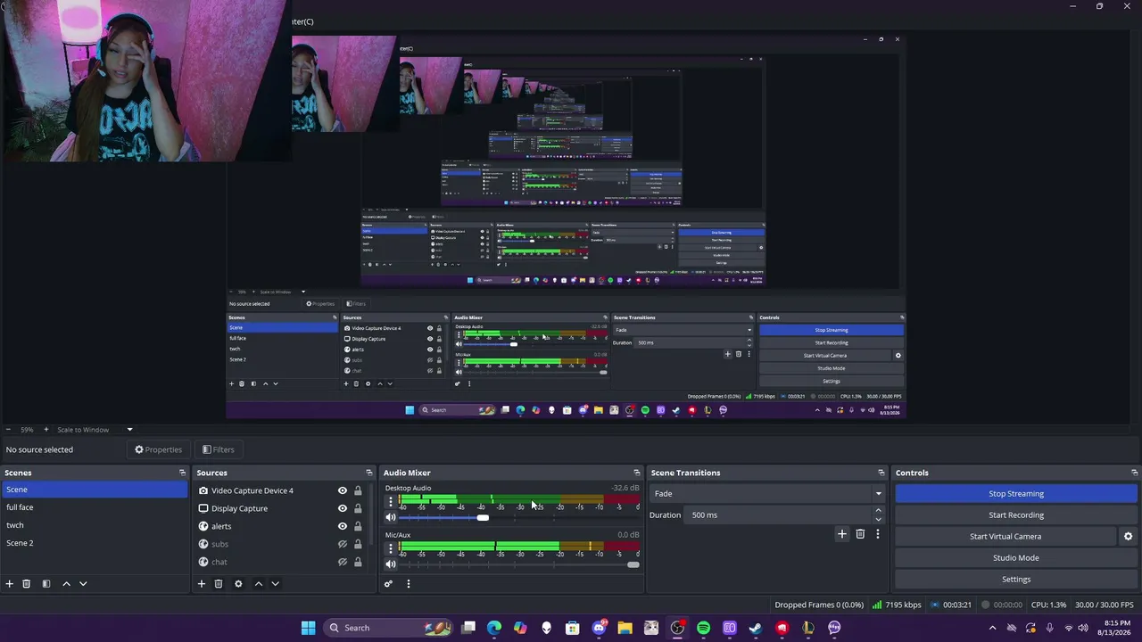Open the Mic/Aux options three-dot menu
Viewport: 1142px width, 642px height.
[x=390, y=548]
